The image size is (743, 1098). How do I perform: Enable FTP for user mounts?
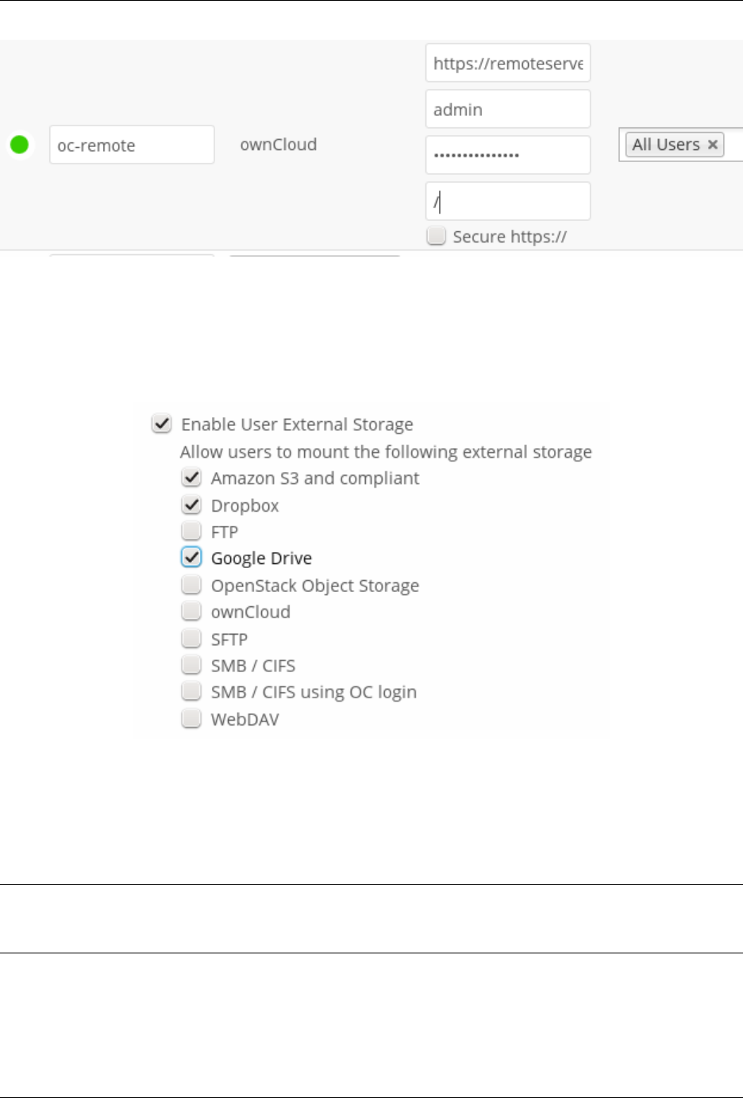coord(191,531)
